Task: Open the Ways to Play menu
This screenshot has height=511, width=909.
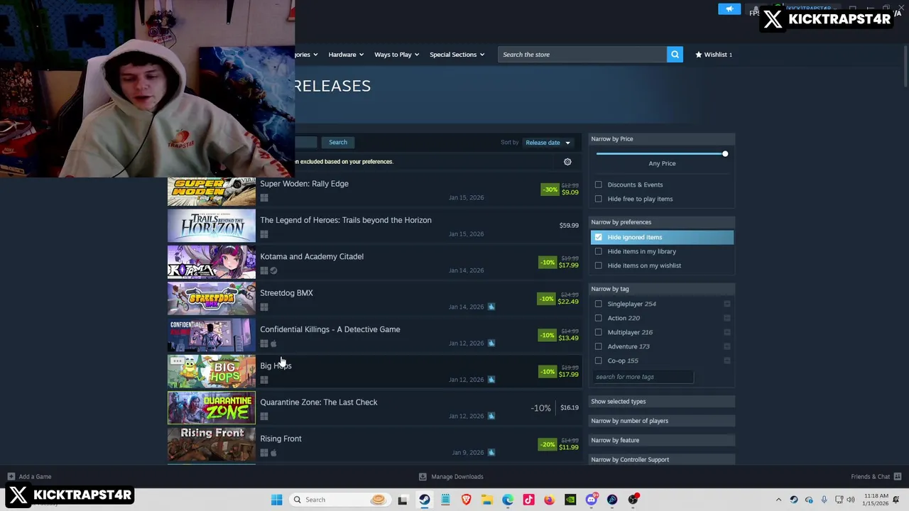Action: (x=396, y=55)
